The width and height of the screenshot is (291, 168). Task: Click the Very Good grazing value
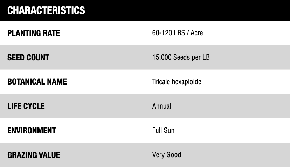[x=167, y=155]
